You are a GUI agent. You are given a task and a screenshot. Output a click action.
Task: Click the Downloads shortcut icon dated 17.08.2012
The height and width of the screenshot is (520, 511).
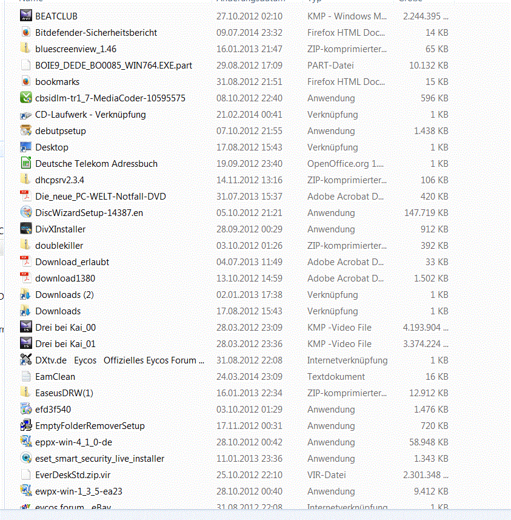[x=26, y=311]
